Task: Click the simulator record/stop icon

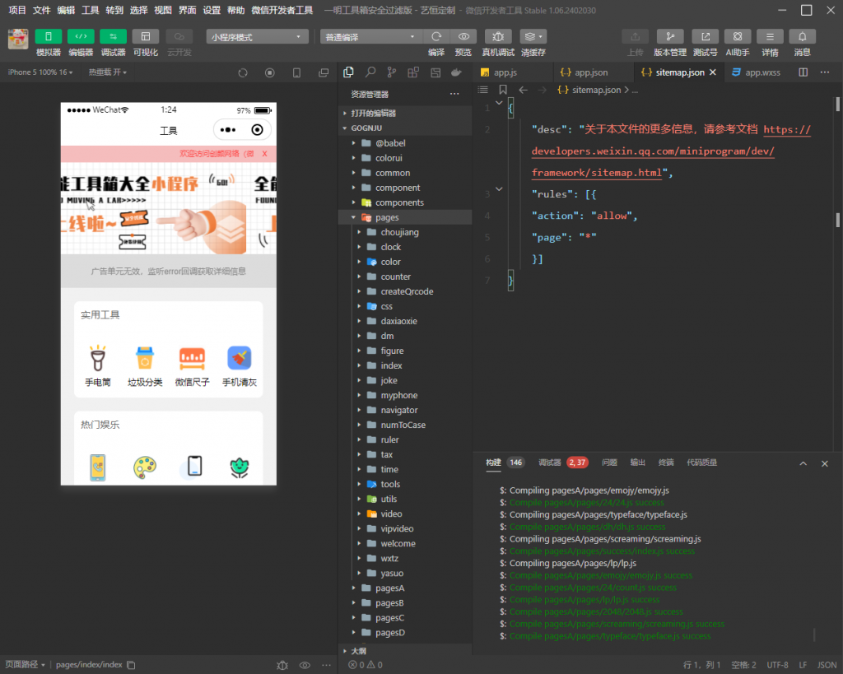Action: point(270,72)
